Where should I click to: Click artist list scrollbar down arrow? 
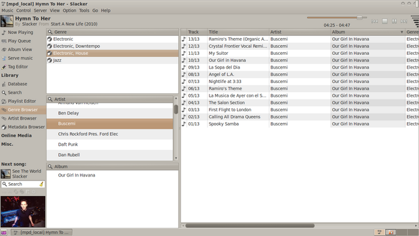(x=176, y=158)
